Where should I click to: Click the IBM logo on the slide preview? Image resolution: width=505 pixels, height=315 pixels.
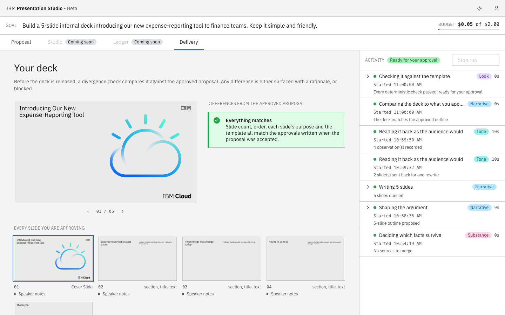tap(186, 108)
